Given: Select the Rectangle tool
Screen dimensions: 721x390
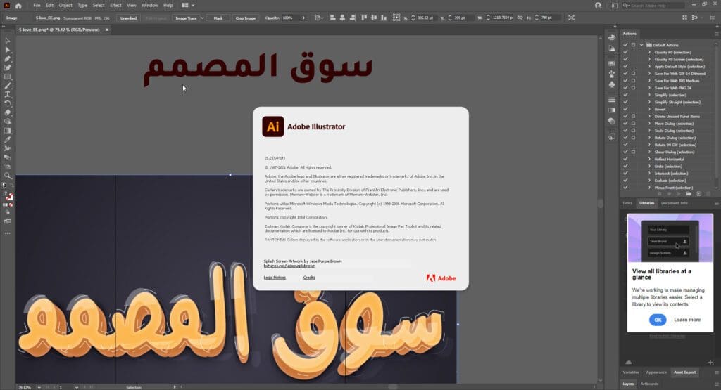Looking at the screenshot, I should click(7, 77).
